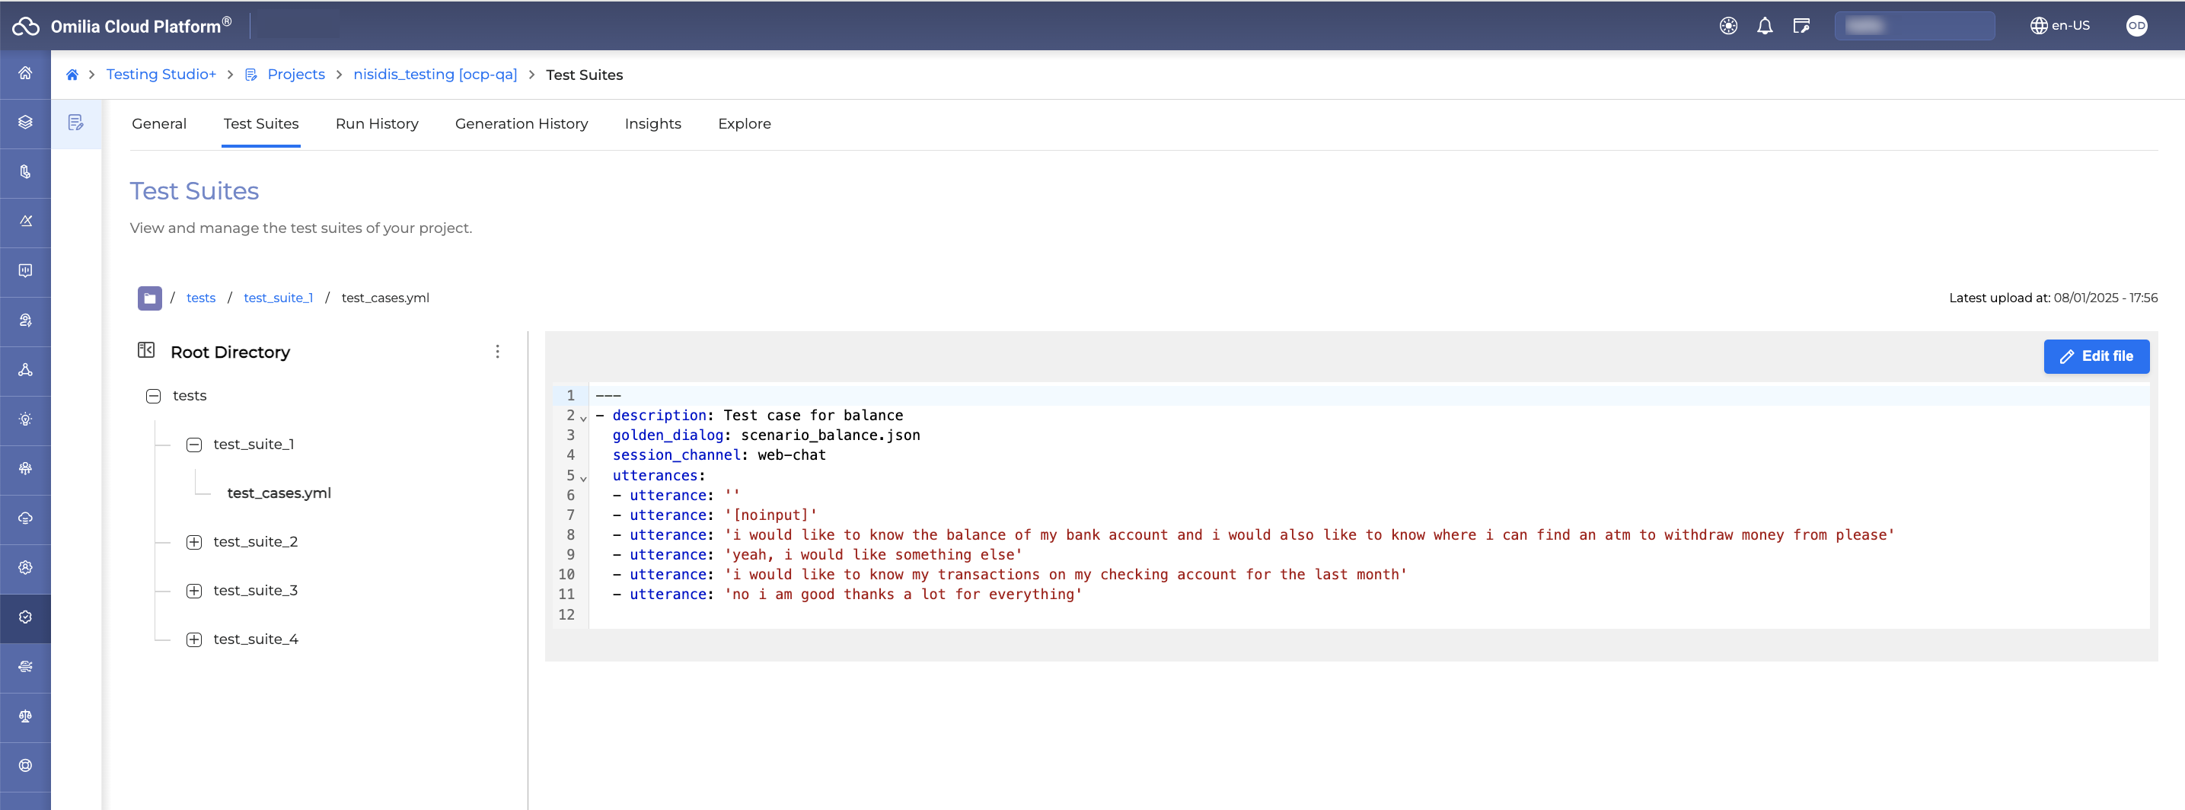Screen dimensions: 2185x810
Task: Collapse the tests tree node
Action: [154, 395]
